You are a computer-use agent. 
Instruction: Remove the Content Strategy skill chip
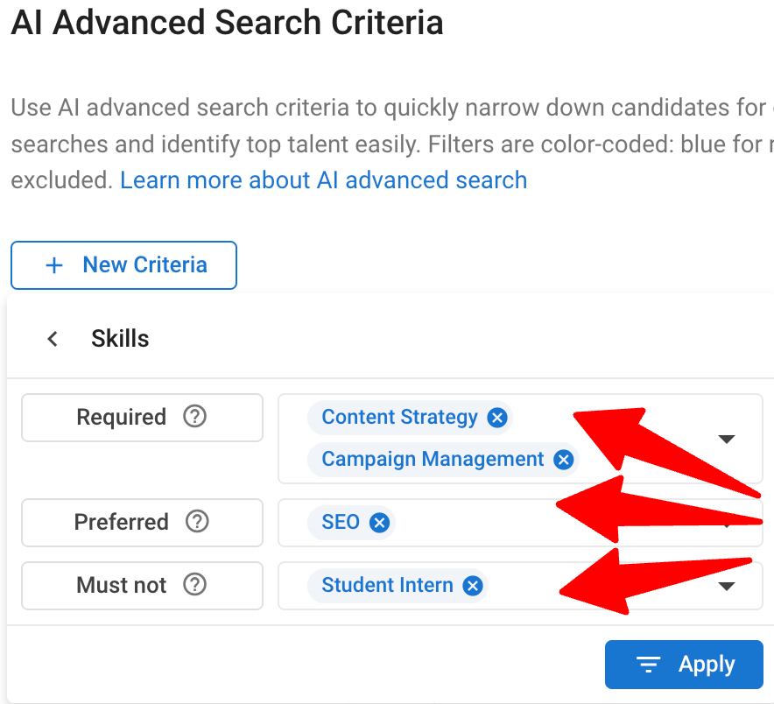496,418
